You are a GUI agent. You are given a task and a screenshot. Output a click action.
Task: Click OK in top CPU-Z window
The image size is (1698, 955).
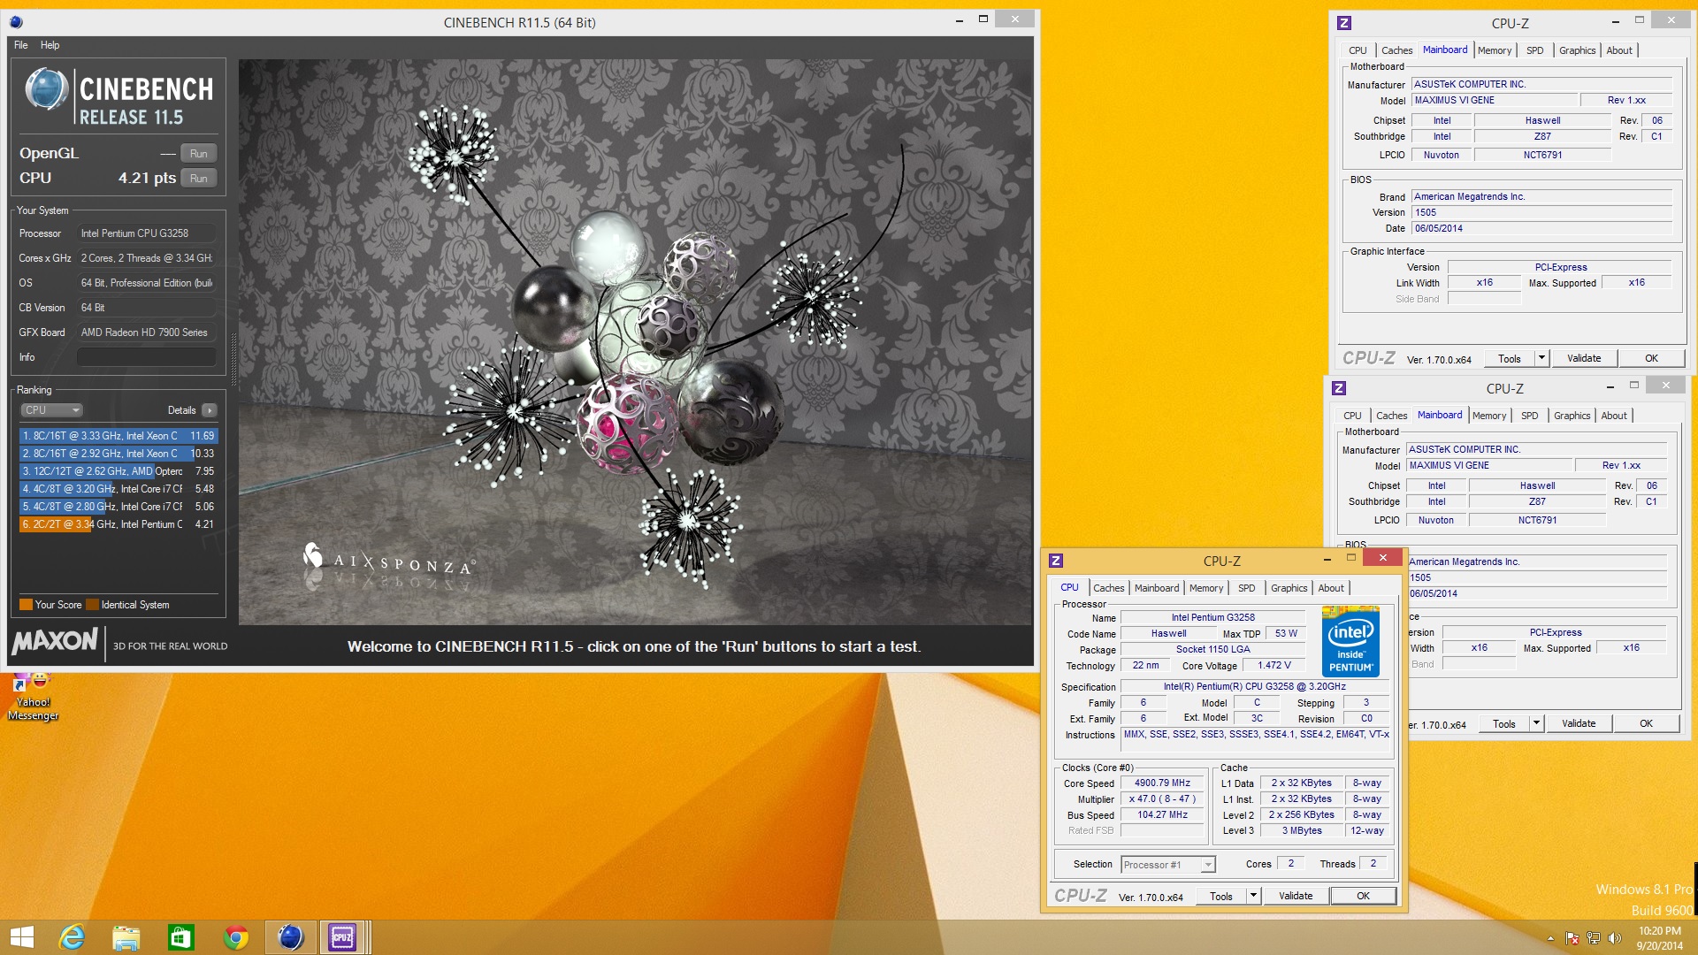[x=1651, y=358]
